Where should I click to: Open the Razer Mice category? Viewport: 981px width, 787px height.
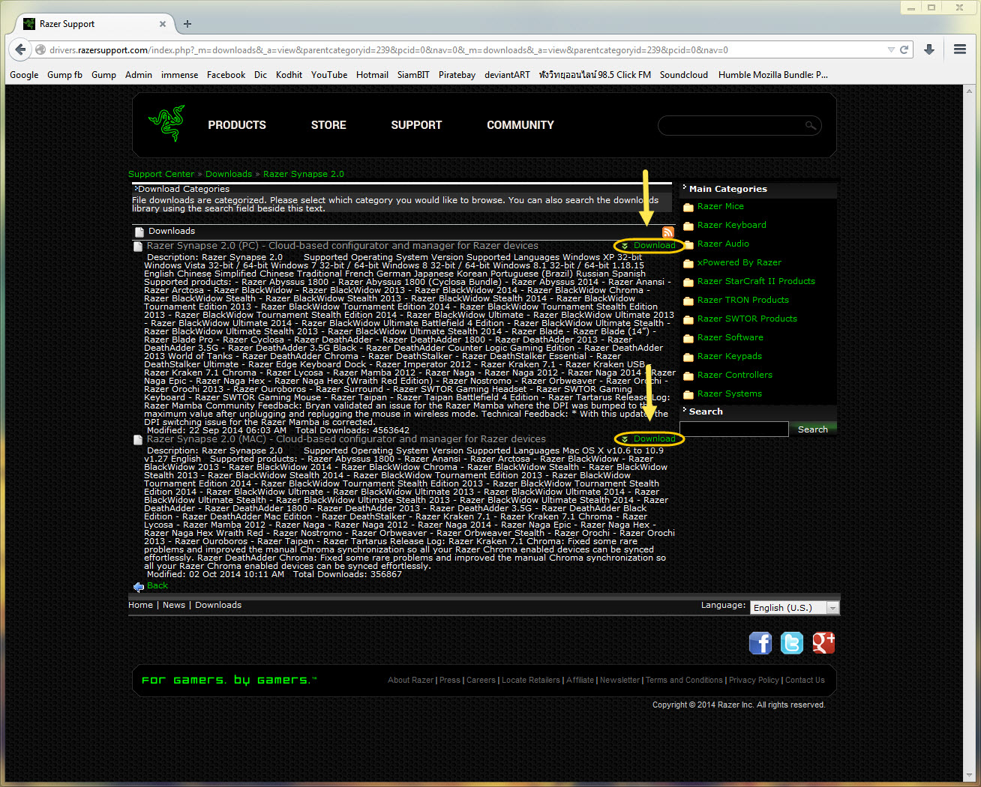[721, 207]
